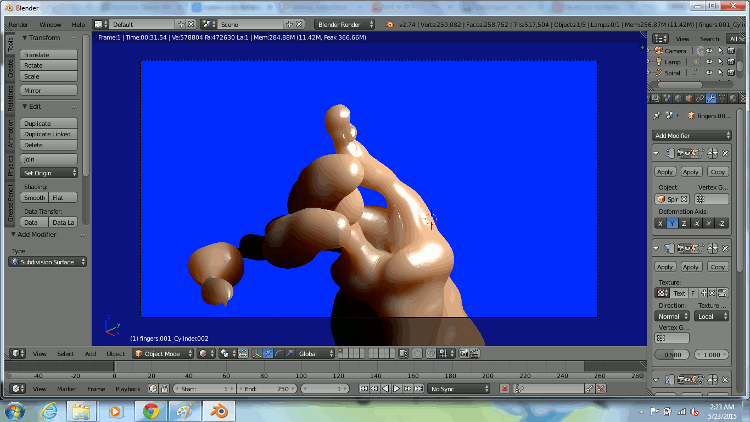Switch to the Physics tool shelf tab
The image size is (750, 422).
tap(10, 165)
